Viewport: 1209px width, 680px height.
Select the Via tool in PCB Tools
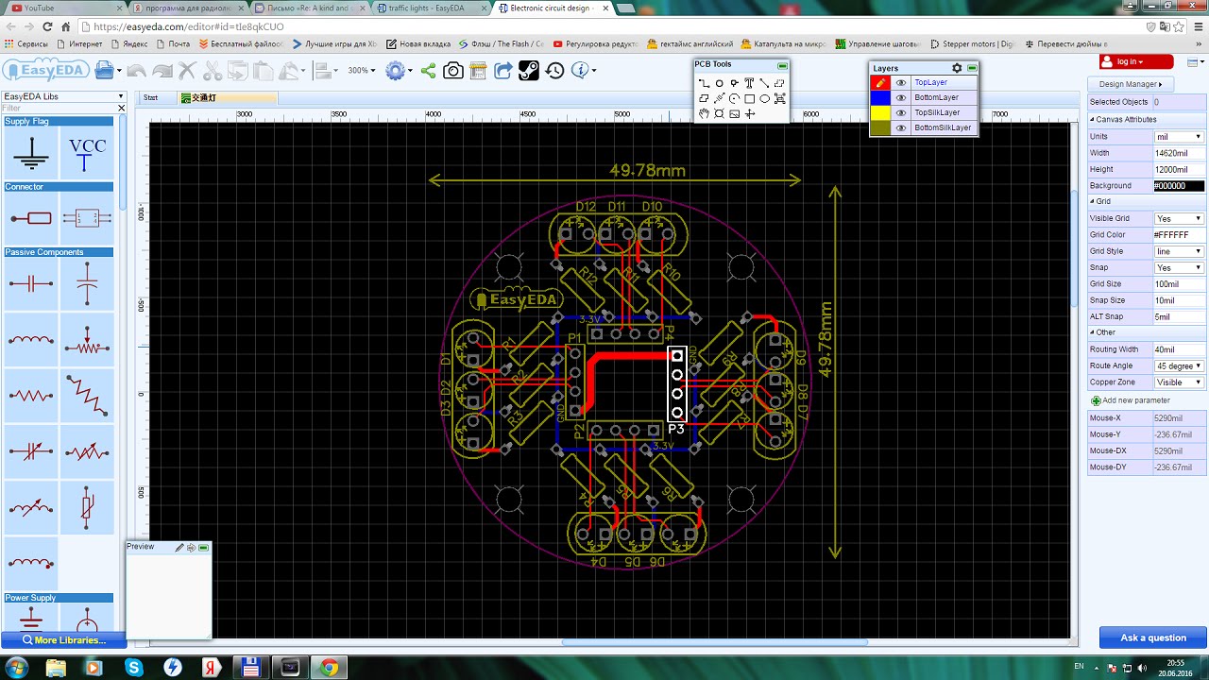pos(735,83)
